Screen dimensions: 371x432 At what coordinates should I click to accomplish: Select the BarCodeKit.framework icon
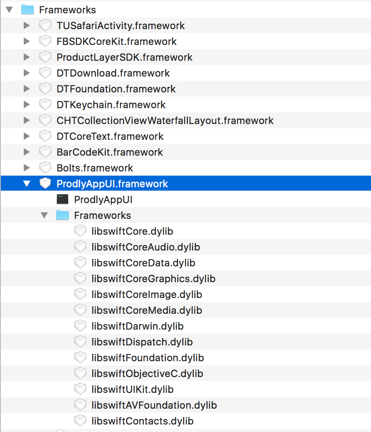(x=45, y=152)
